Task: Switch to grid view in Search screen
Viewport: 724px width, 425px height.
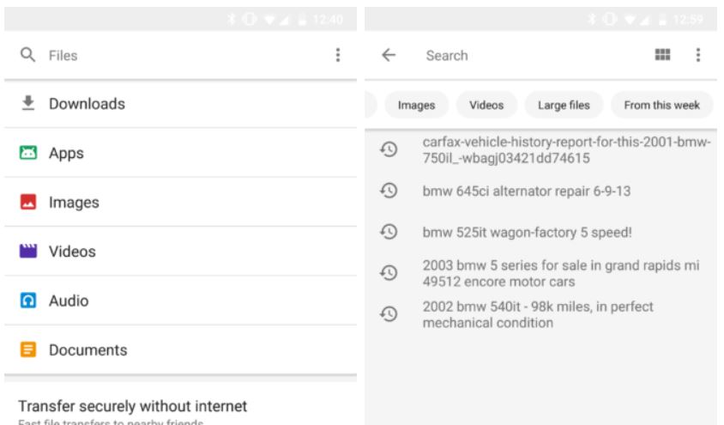Action: tap(661, 55)
